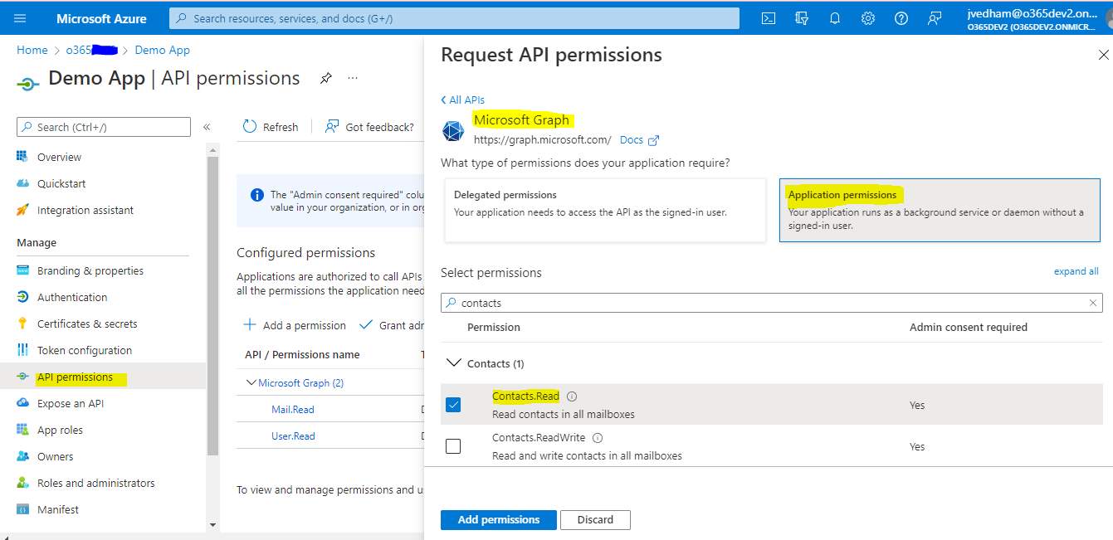Go to Demo App breadcrumb
Screen dimensions: 1113x540
(162, 50)
